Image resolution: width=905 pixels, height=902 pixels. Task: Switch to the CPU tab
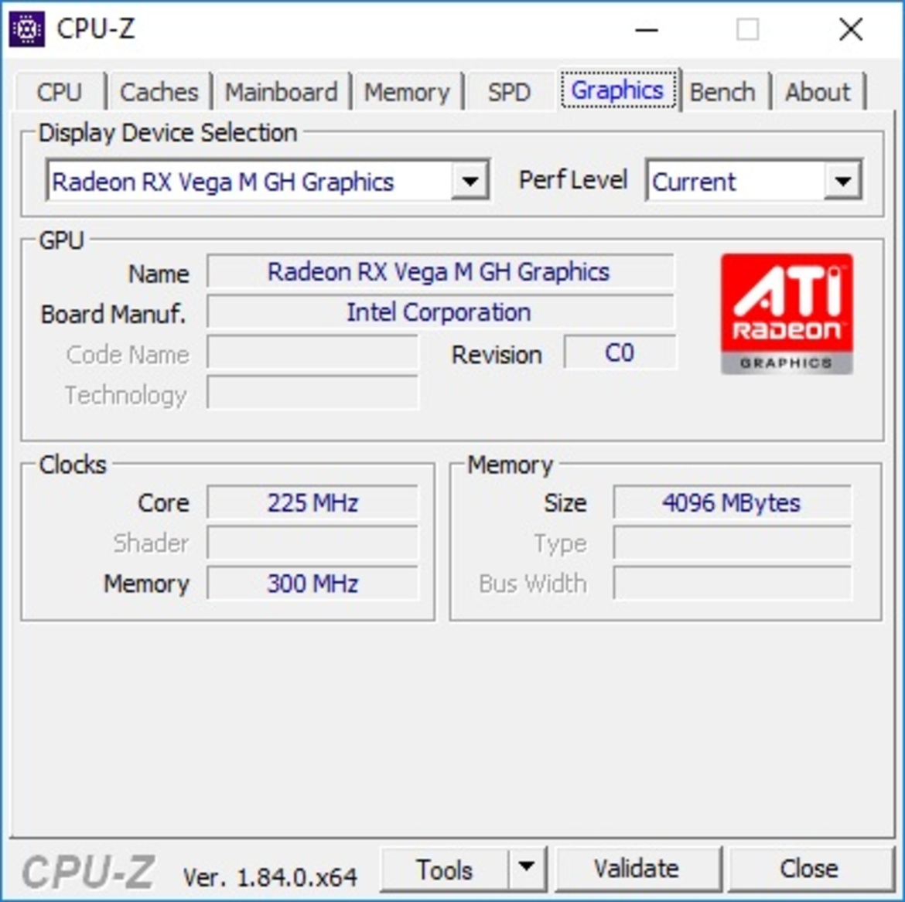(x=60, y=92)
